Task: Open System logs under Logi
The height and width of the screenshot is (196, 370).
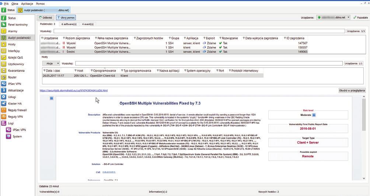Action: [x=17, y=137]
